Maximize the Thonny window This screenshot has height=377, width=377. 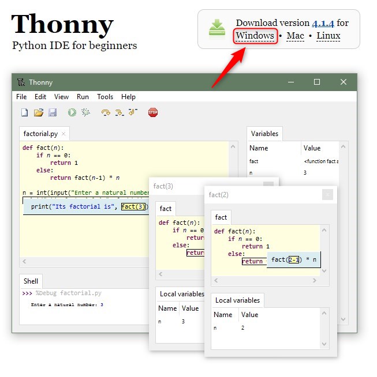pyautogui.click(x=317, y=82)
